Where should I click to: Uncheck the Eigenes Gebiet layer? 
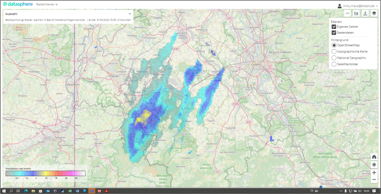[x=334, y=26]
